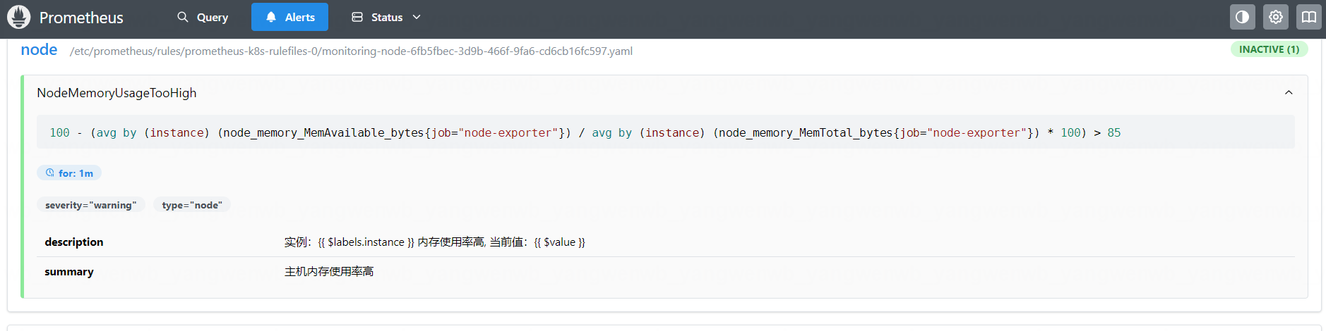Viewport: 1326px width, 331px height.
Task: Expand the Status dropdown arrow
Action: [417, 17]
